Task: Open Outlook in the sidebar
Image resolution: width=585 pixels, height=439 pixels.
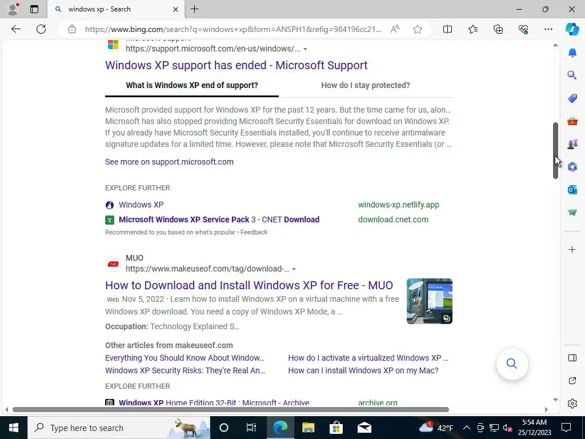Action: (x=572, y=190)
